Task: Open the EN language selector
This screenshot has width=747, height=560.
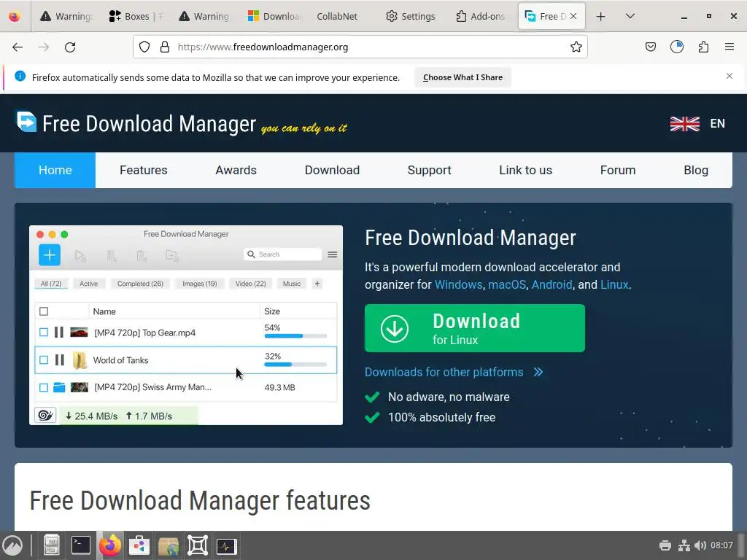Action: point(718,123)
